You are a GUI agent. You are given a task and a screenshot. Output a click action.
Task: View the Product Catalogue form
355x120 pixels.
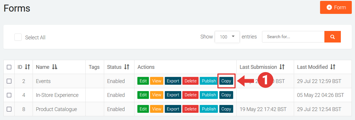[157, 109]
